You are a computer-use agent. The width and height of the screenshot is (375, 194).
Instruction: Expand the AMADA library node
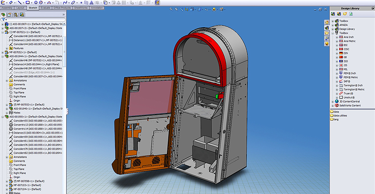point(332,25)
